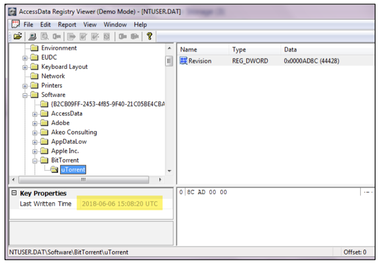Expand the Akeo Consulting key
381x267 pixels.
tap(35, 133)
